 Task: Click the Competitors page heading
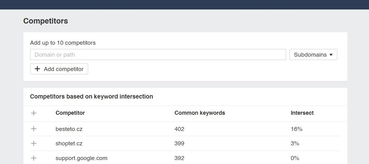point(46,21)
